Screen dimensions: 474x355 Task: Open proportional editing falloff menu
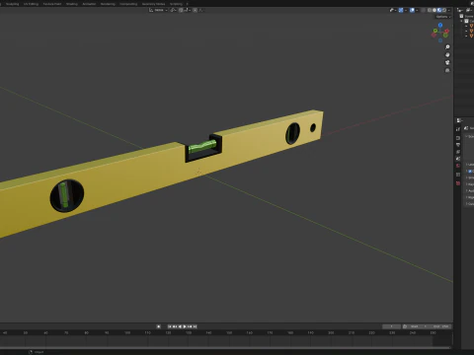point(200,10)
